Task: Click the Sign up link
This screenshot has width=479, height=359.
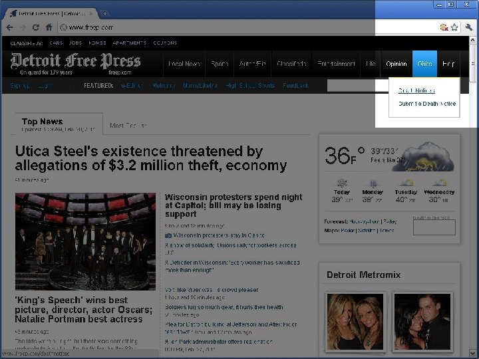Action: [20, 86]
